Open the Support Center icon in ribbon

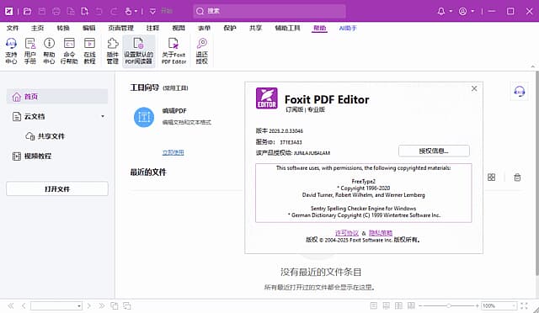pyautogui.click(x=11, y=50)
